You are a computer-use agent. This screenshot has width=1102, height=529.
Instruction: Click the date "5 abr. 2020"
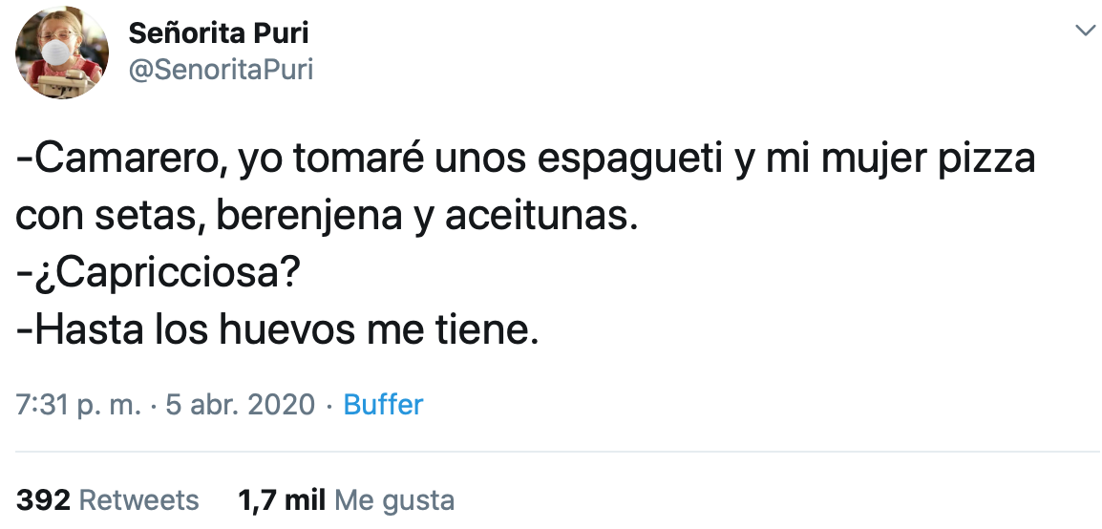pos(240,405)
